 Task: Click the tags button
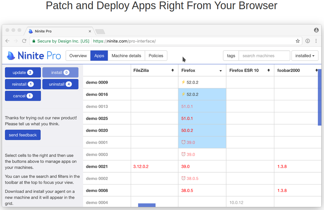231,56
